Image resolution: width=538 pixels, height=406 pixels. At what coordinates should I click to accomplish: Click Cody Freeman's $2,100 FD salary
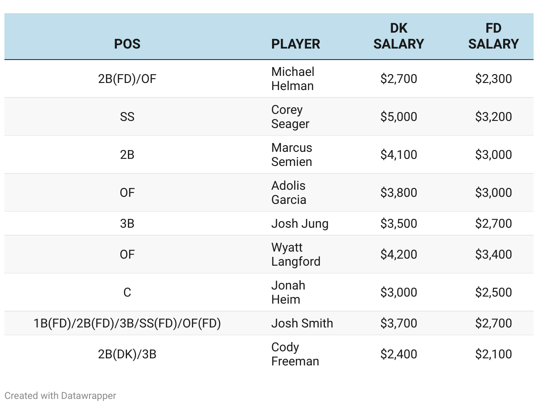click(493, 354)
